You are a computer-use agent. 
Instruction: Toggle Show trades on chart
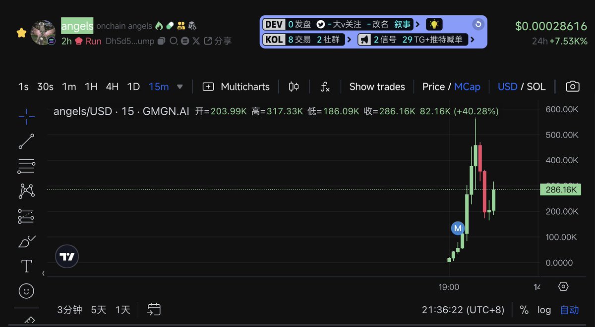click(x=377, y=87)
